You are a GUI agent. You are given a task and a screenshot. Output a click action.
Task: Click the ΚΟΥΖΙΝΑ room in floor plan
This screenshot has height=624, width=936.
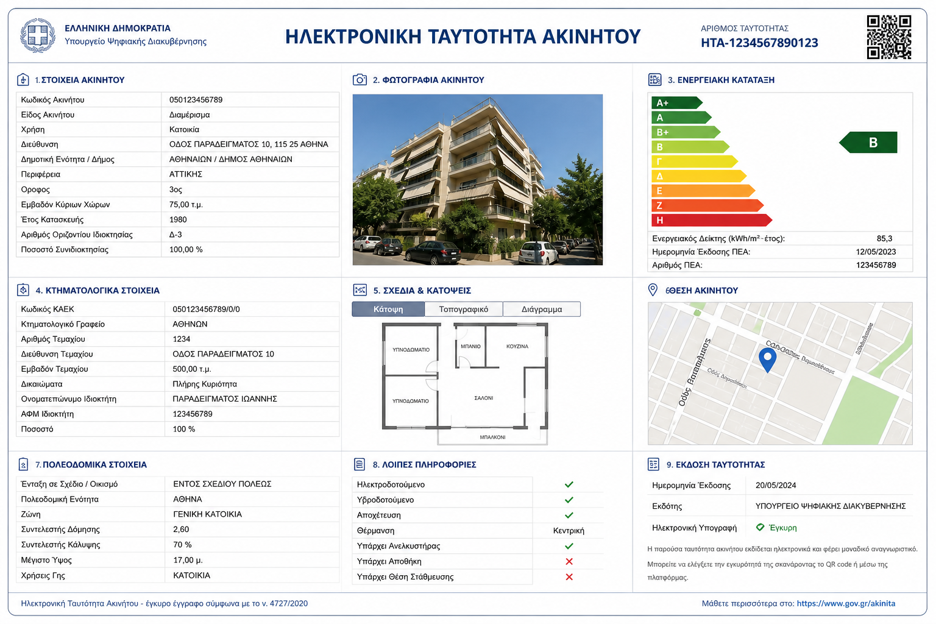517,346
